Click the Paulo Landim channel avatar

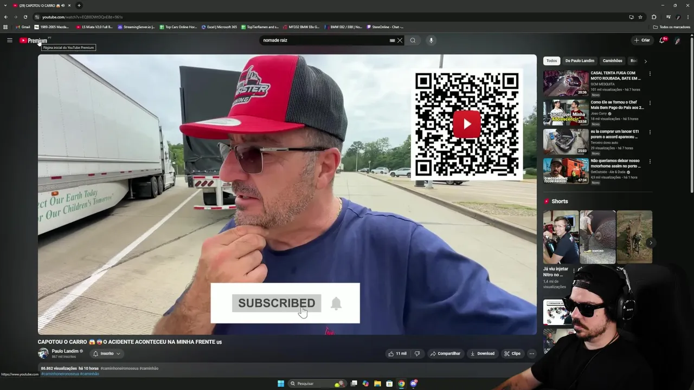[x=43, y=353]
